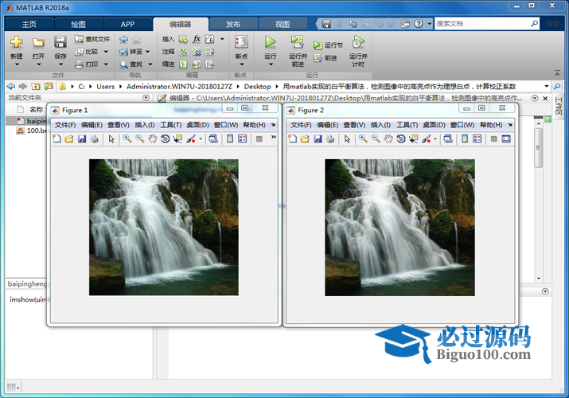Open file with the 打开 folder icon
Image resolution: width=569 pixels, height=398 pixels.
coord(38,43)
